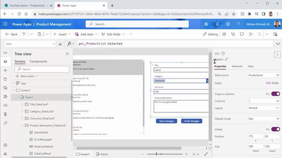Image resolution: width=282 pixels, height=158 pixels.
Task: Select Category_DataCard1 in tree
Action: (x=42, y=111)
